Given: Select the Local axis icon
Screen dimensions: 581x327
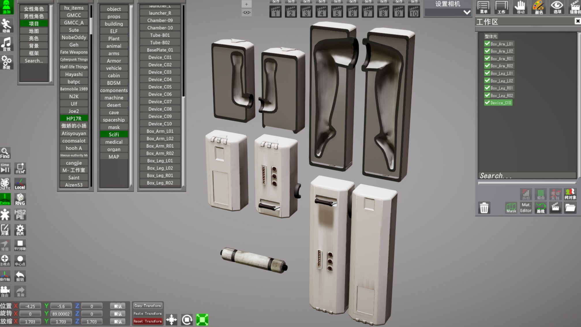Looking at the screenshot, I should (20, 184).
